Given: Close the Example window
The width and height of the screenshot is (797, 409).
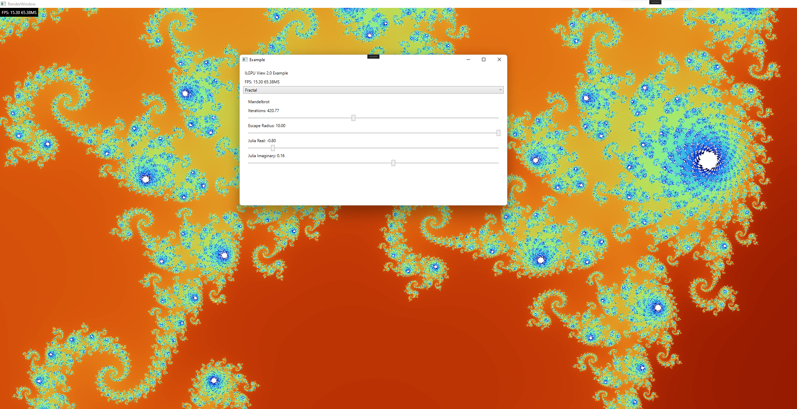Looking at the screenshot, I should point(499,59).
